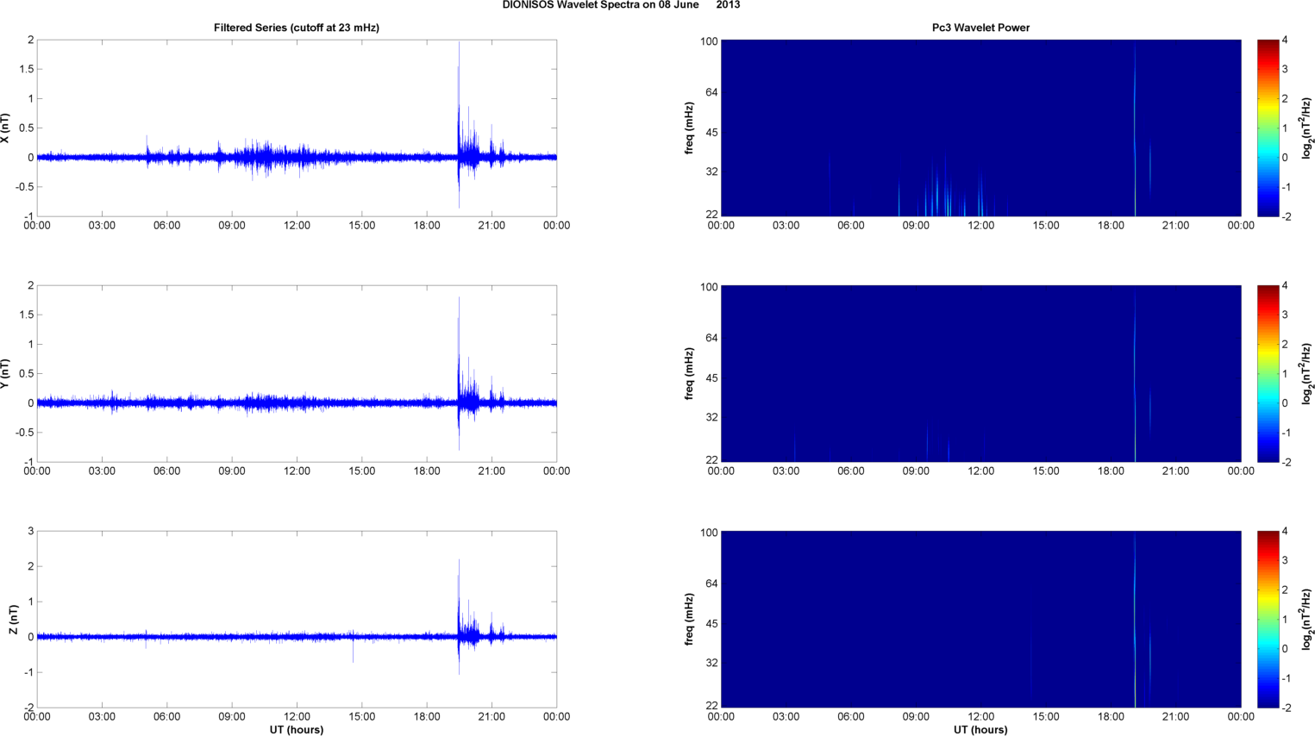Click the bright vertical streak in the middle wavelet spectrogram
Viewport: 1315px width, 736px height.
[1135, 374]
